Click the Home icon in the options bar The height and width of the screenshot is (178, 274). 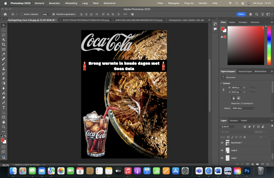[5, 14]
